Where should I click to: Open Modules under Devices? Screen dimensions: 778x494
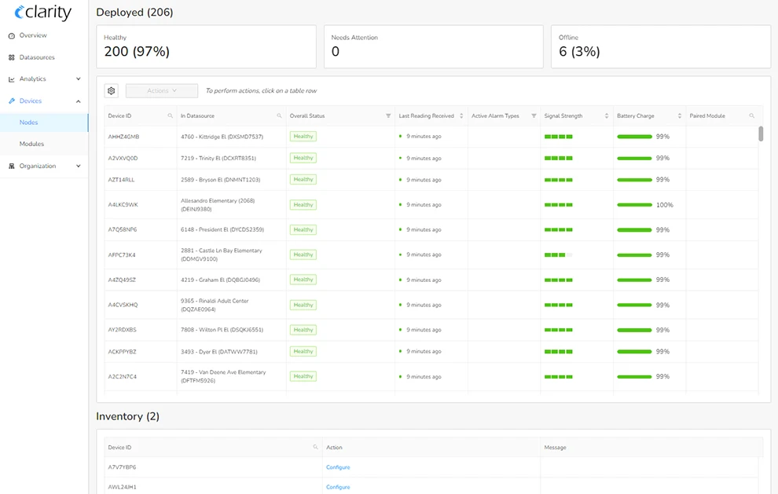pyautogui.click(x=31, y=145)
